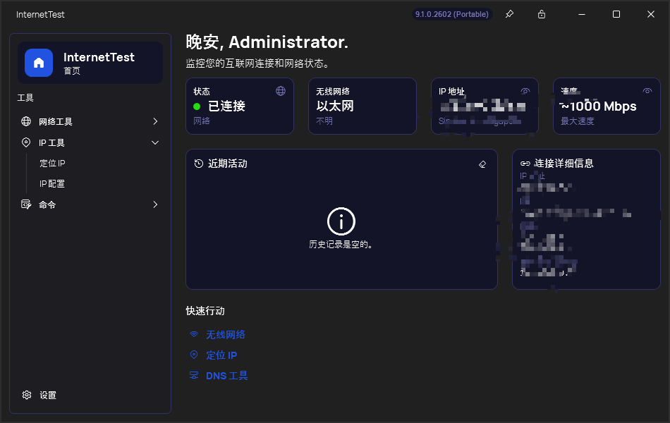The height and width of the screenshot is (423, 670).
Task: Toggle the eye icon on the 速度 card
Action: (x=647, y=91)
